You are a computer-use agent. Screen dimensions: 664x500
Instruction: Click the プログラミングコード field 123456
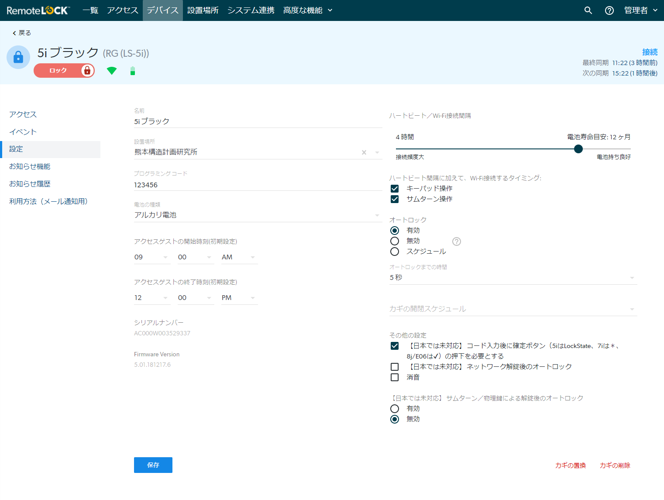pos(258,185)
